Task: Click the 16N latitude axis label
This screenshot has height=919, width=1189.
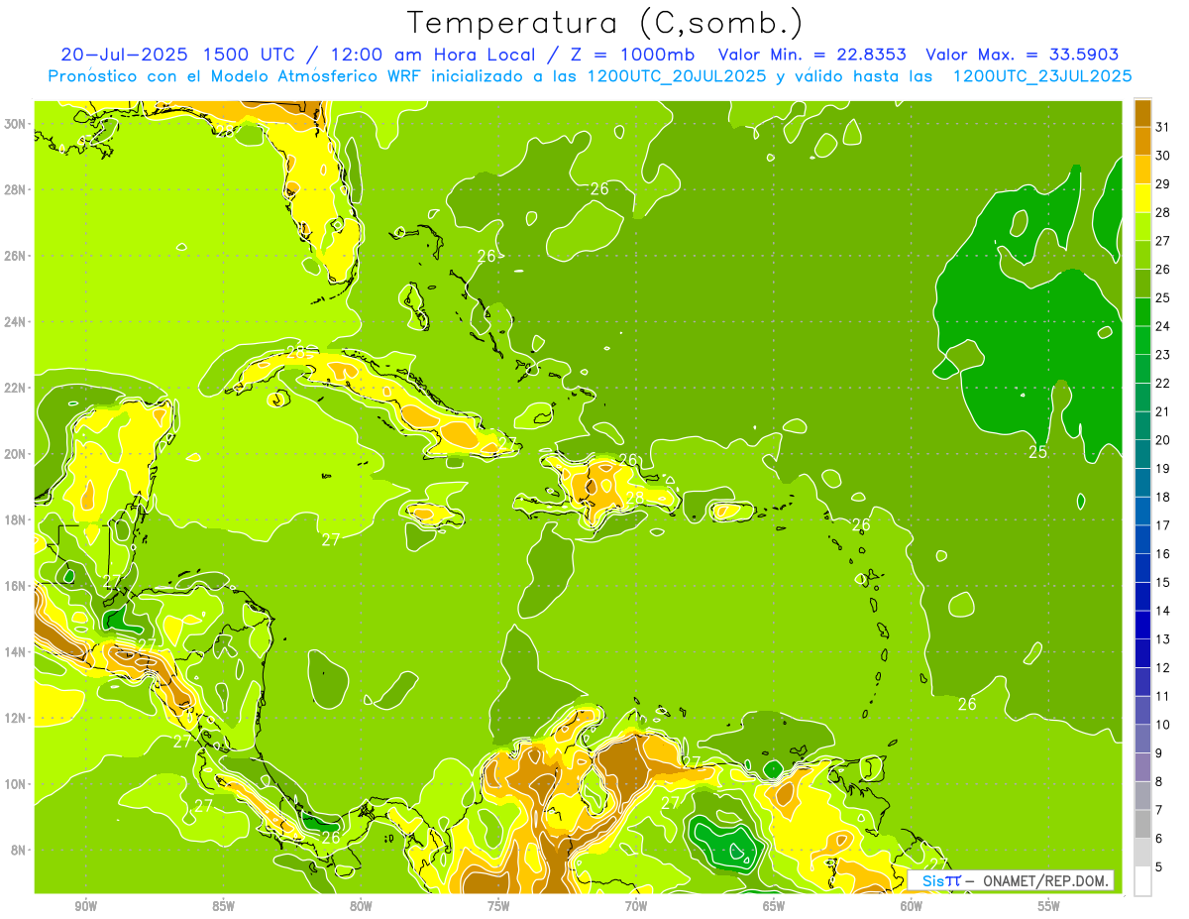Action: (x=15, y=586)
